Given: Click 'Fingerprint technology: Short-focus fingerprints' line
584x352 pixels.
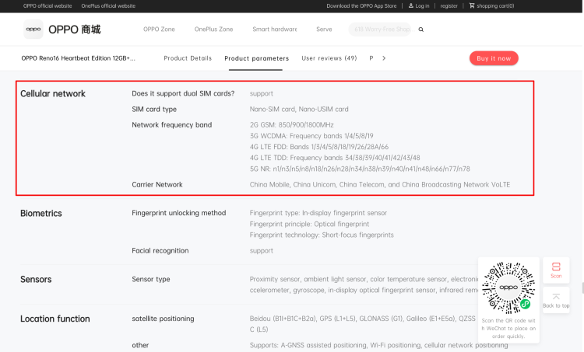Looking at the screenshot, I should 322,235.
